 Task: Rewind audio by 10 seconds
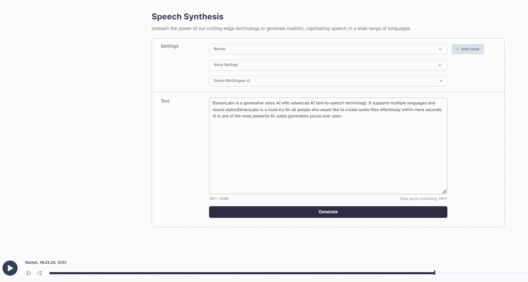pos(29,273)
